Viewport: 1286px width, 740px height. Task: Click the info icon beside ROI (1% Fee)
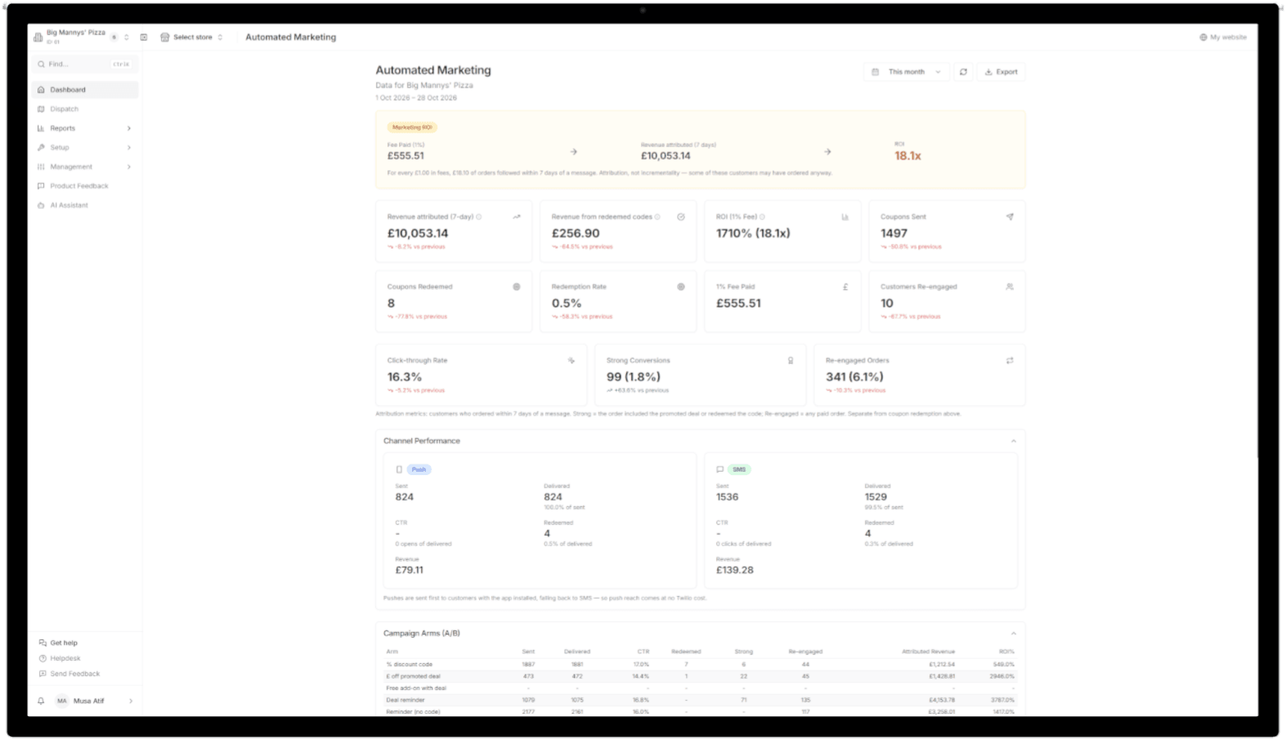(762, 217)
